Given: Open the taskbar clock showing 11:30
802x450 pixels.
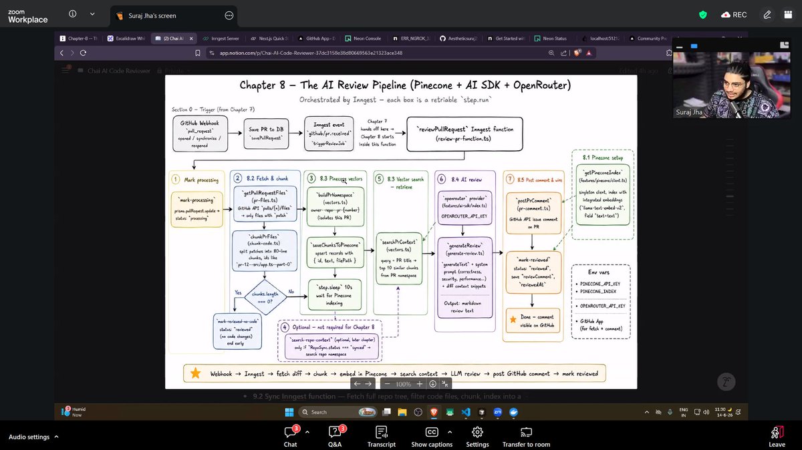Looking at the screenshot, I should click(x=724, y=412).
